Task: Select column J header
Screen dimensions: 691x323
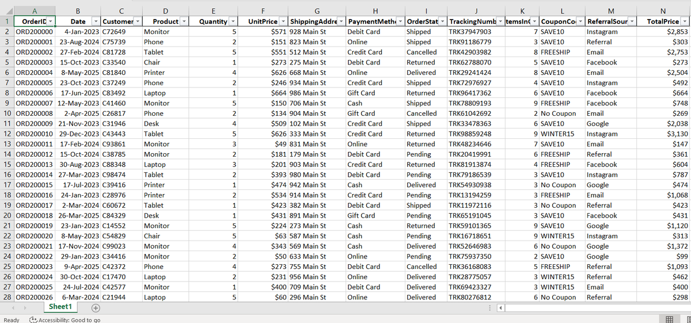Action: coord(476,10)
